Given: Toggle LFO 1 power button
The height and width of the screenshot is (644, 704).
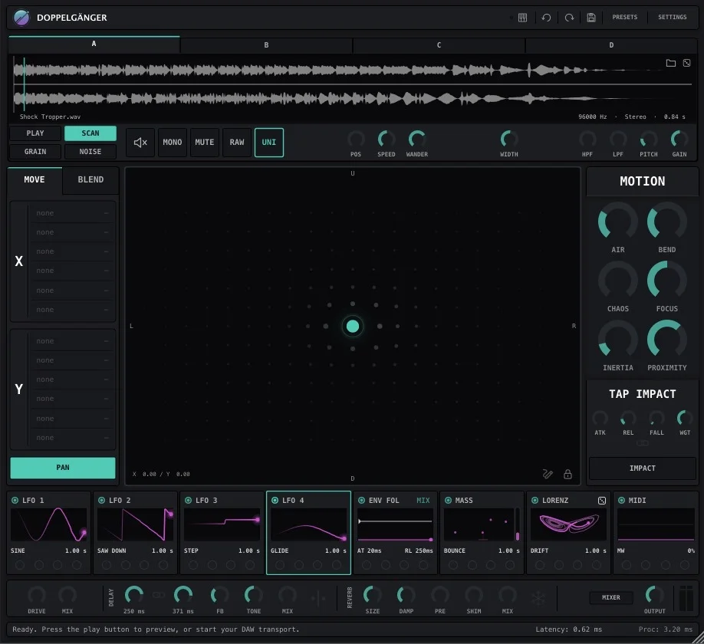Looking at the screenshot, I should pyautogui.click(x=15, y=501).
